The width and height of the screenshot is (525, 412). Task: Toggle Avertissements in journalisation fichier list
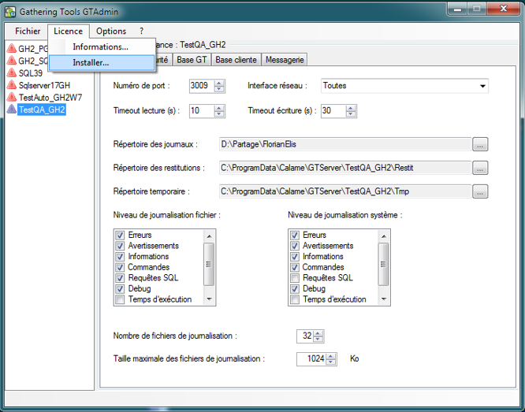120,246
